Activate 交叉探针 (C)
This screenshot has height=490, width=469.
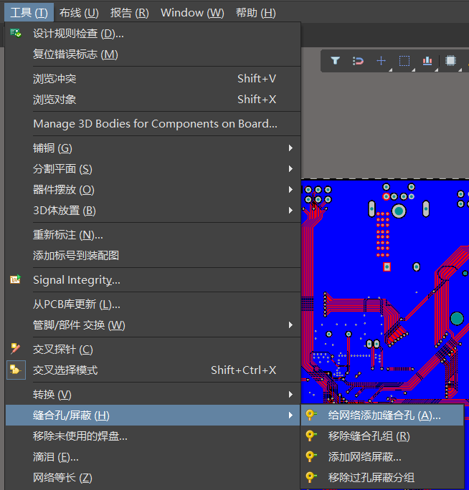click(153, 350)
